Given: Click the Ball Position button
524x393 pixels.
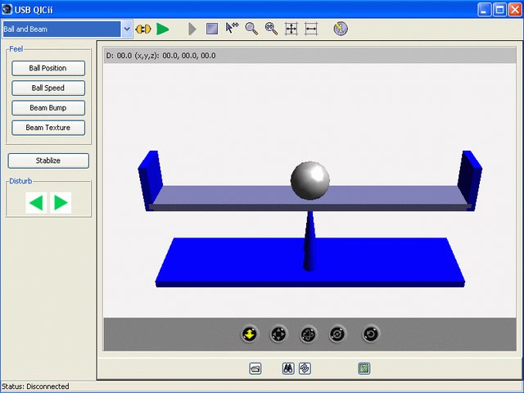Looking at the screenshot, I should tap(48, 68).
